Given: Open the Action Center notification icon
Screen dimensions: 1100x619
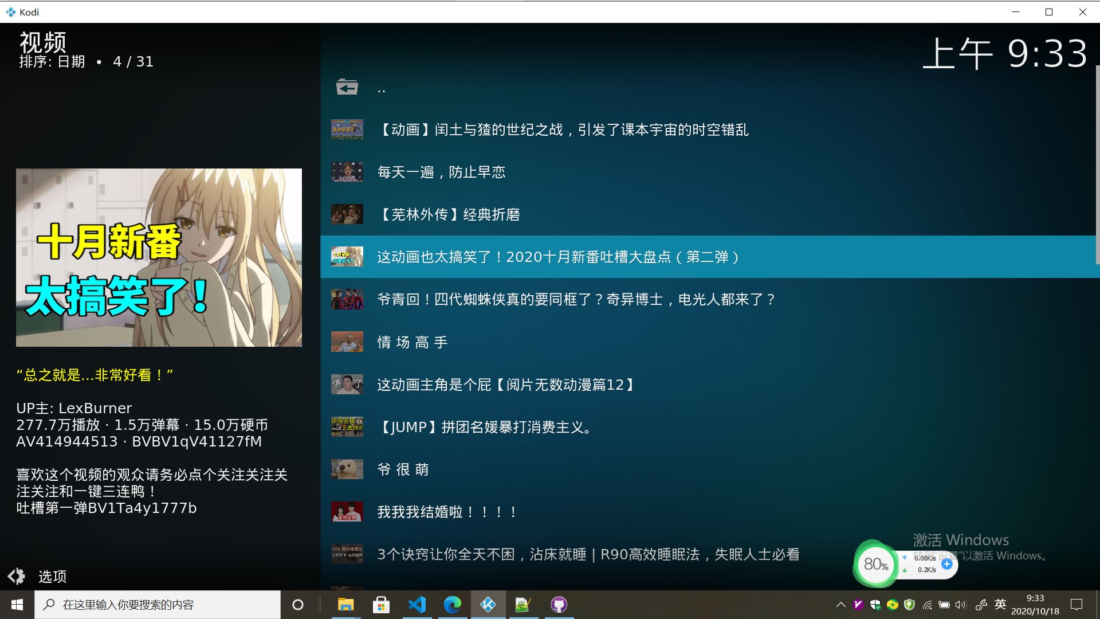Looking at the screenshot, I should (1077, 605).
